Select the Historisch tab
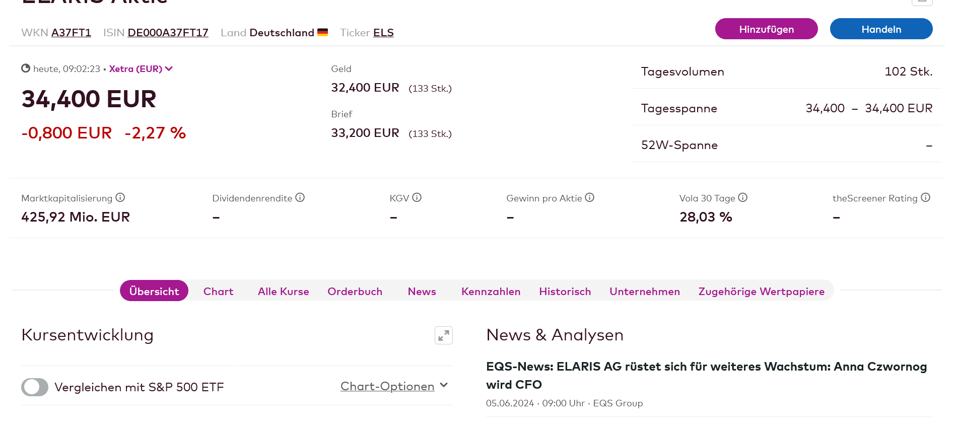Image resolution: width=954 pixels, height=428 pixels. [x=565, y=292]
